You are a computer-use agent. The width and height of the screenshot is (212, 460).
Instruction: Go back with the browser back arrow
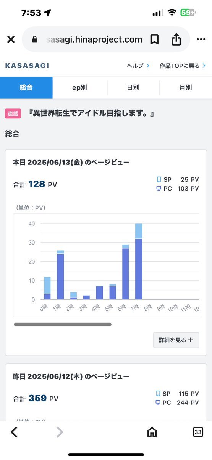(14, 432)
